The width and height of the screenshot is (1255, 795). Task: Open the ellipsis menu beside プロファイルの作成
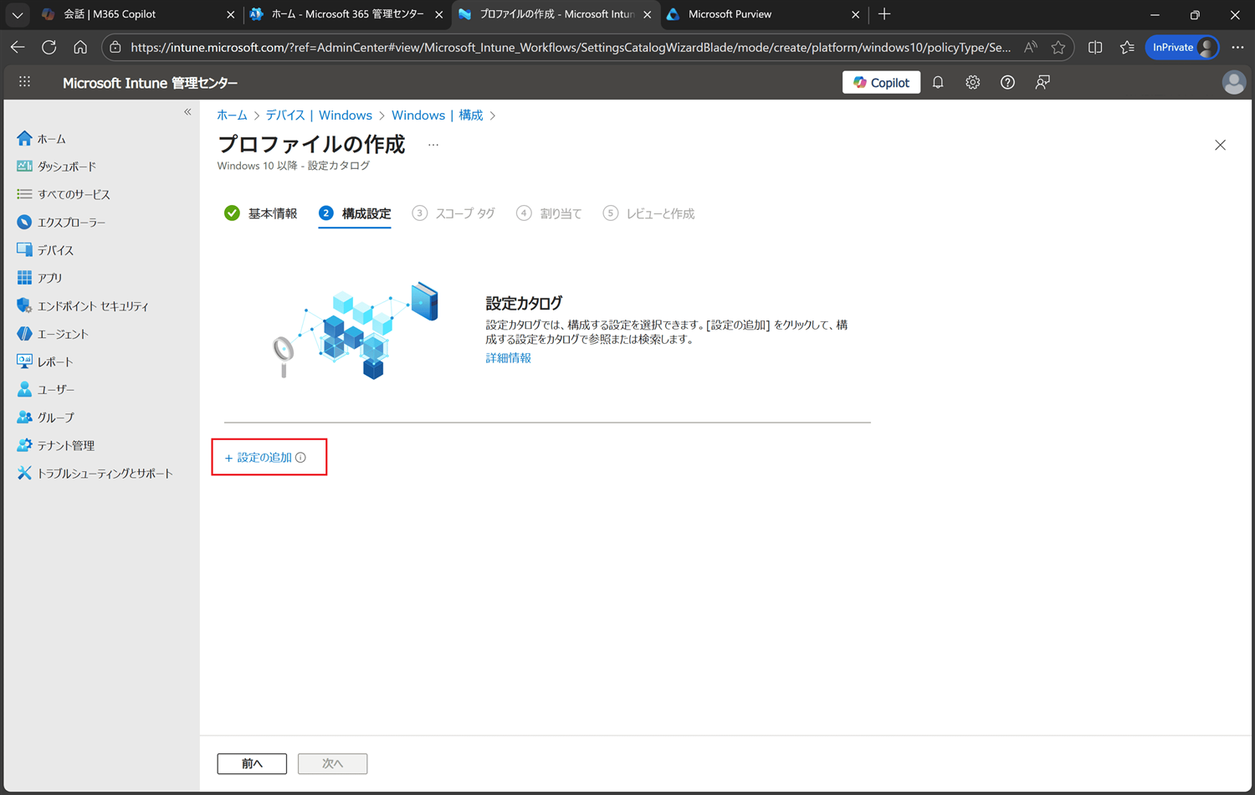click(x=433, y=145)
